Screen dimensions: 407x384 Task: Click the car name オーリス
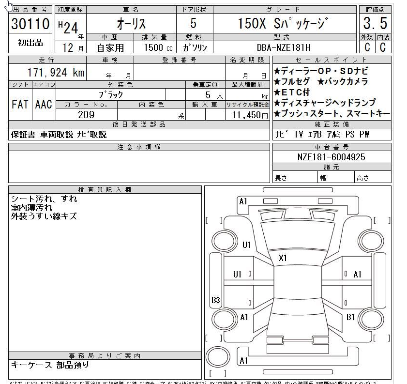coord(131,24)
